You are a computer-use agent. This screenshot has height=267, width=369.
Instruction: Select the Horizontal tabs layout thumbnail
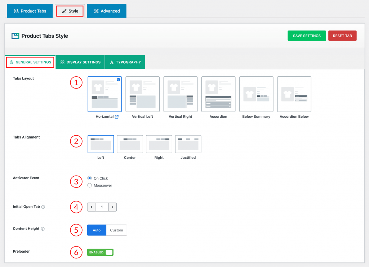coord(105,94)
